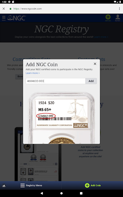Open the My NGC profile icon

point(118,18)
